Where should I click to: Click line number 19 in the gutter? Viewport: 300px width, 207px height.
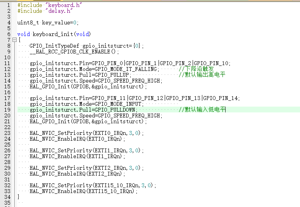tap(7, 110)
